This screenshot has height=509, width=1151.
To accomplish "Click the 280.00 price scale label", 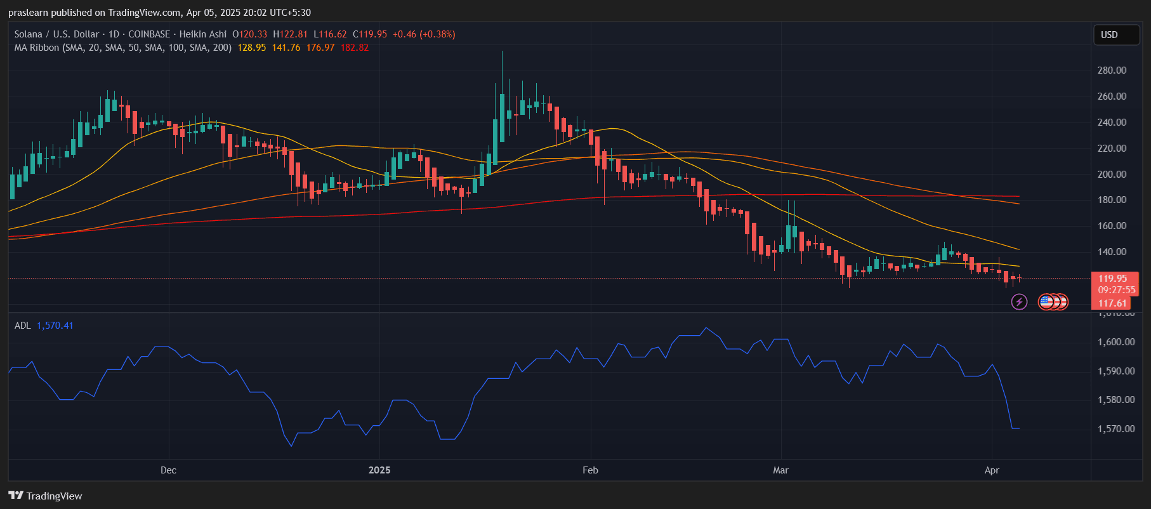I will (x=1112, y=70).
